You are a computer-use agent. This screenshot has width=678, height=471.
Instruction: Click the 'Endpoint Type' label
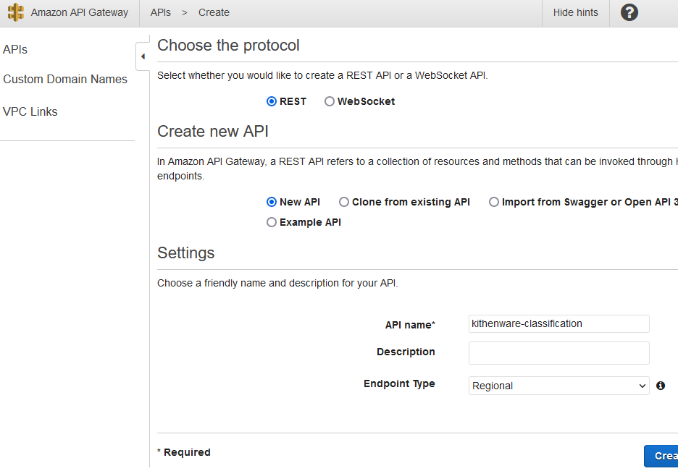[399, 383]
